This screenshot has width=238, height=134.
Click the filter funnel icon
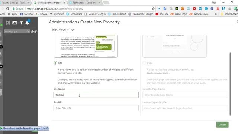(x=21, y=23)
